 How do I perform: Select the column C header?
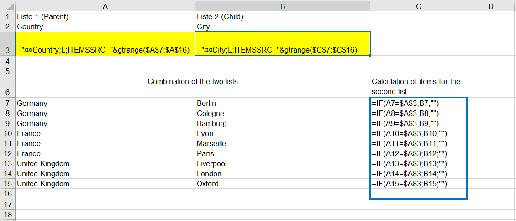(419, 6)
